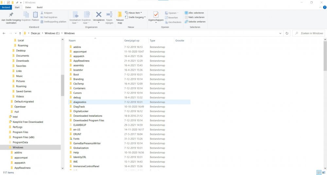Open Eigenschappen properties icon
Viewport: 327px width, 175px height.
pyautogui.click(x=156, y=15)
